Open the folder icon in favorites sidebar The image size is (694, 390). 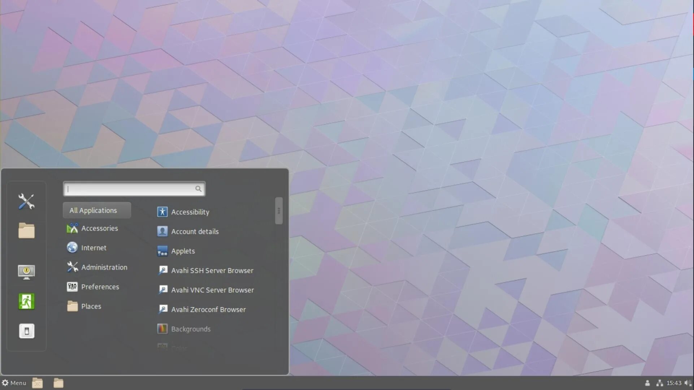pyautogui.click(x=26, y=230)
